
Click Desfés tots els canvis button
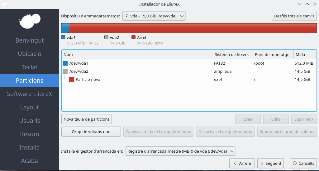pyautogui.click(x=294, y=16)
